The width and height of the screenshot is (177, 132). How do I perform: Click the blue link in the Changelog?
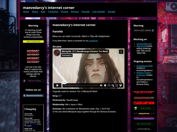[32, 125]
